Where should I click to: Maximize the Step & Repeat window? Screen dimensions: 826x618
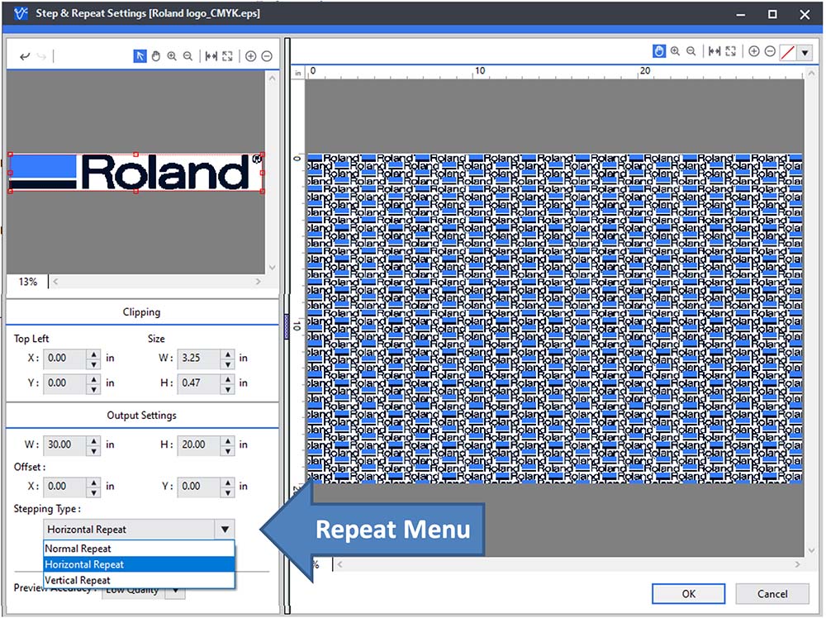click(x=772, y=14)
